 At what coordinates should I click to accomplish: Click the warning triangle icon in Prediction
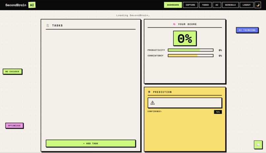(152, 103)
